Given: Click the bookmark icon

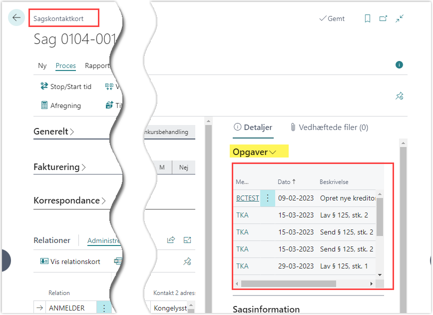Looking at the screenshot, I should [x=368, y=18].
